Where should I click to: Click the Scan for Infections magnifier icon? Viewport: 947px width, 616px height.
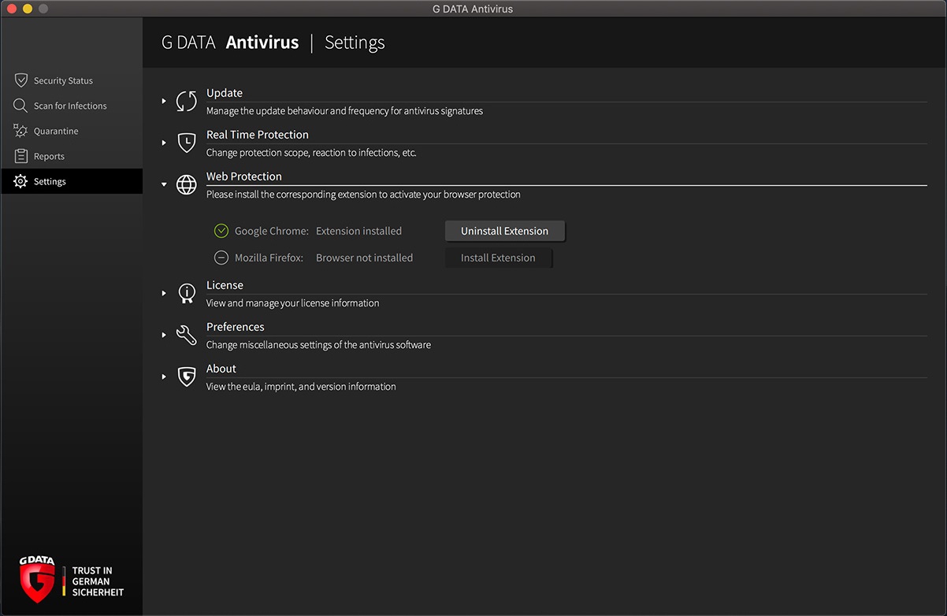pos(20,106)
